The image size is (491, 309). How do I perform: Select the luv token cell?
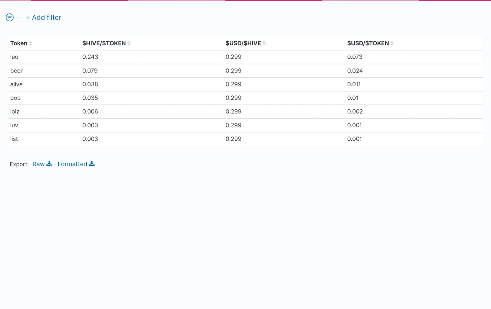click(14, 125)
